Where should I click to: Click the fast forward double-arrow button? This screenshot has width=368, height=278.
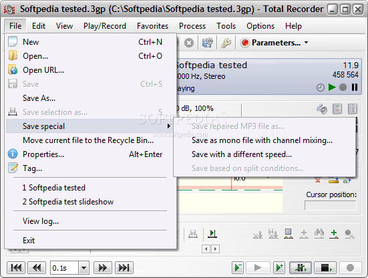pyautogui.click(x=103, y=268)
